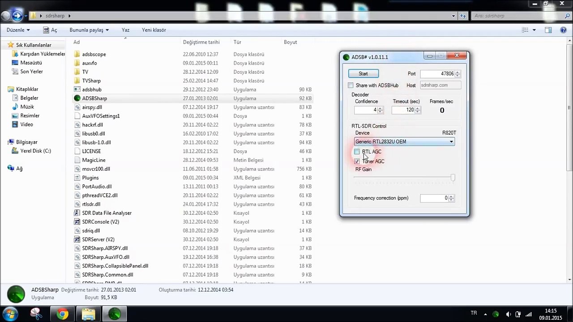Click the SDRServer (V2) shortcut icon
The height and width of the screenshot is (322, 573).
(77, 239)
